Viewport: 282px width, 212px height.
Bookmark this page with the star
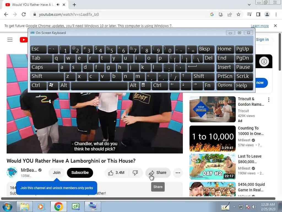[238, 14]
